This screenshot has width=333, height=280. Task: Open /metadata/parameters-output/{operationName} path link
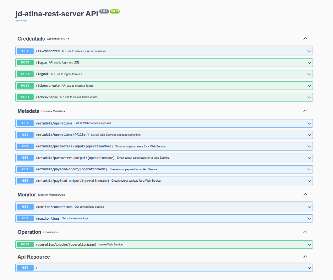tap(75, 158)
